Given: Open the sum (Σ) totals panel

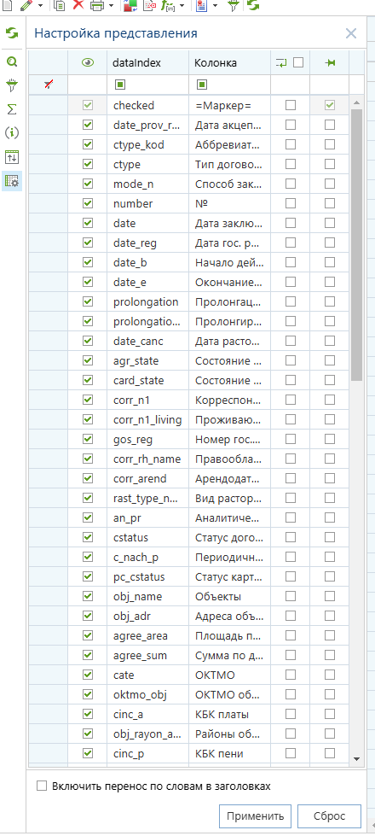Looking at the screenshot, I should click(12, 109).
